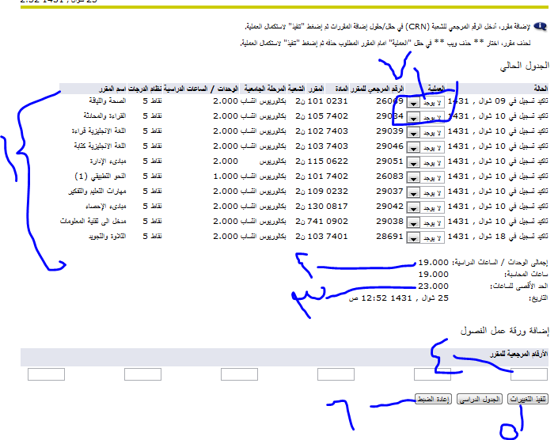This screenshot has height=440, width=558.
Task: Click the نظام الدرجات column header
Action: click(x=145, y=88)
